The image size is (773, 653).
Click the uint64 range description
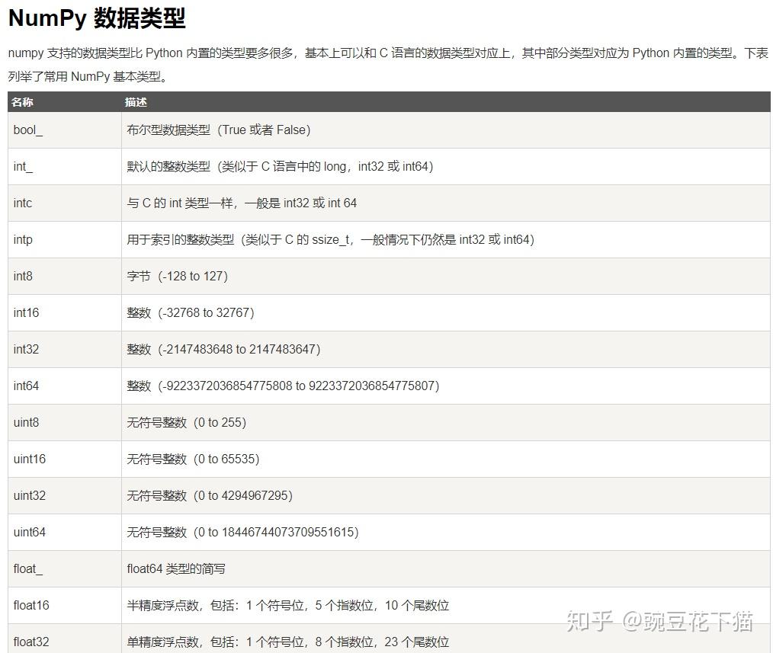click(x=242, y=532)
